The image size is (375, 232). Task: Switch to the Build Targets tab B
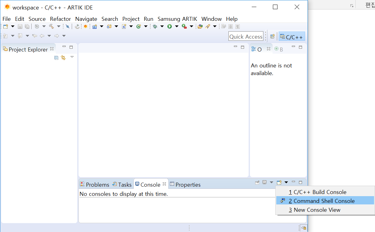tap(279, 49)
